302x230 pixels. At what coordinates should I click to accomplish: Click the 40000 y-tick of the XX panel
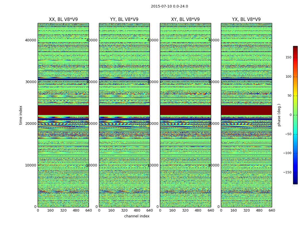30,40
